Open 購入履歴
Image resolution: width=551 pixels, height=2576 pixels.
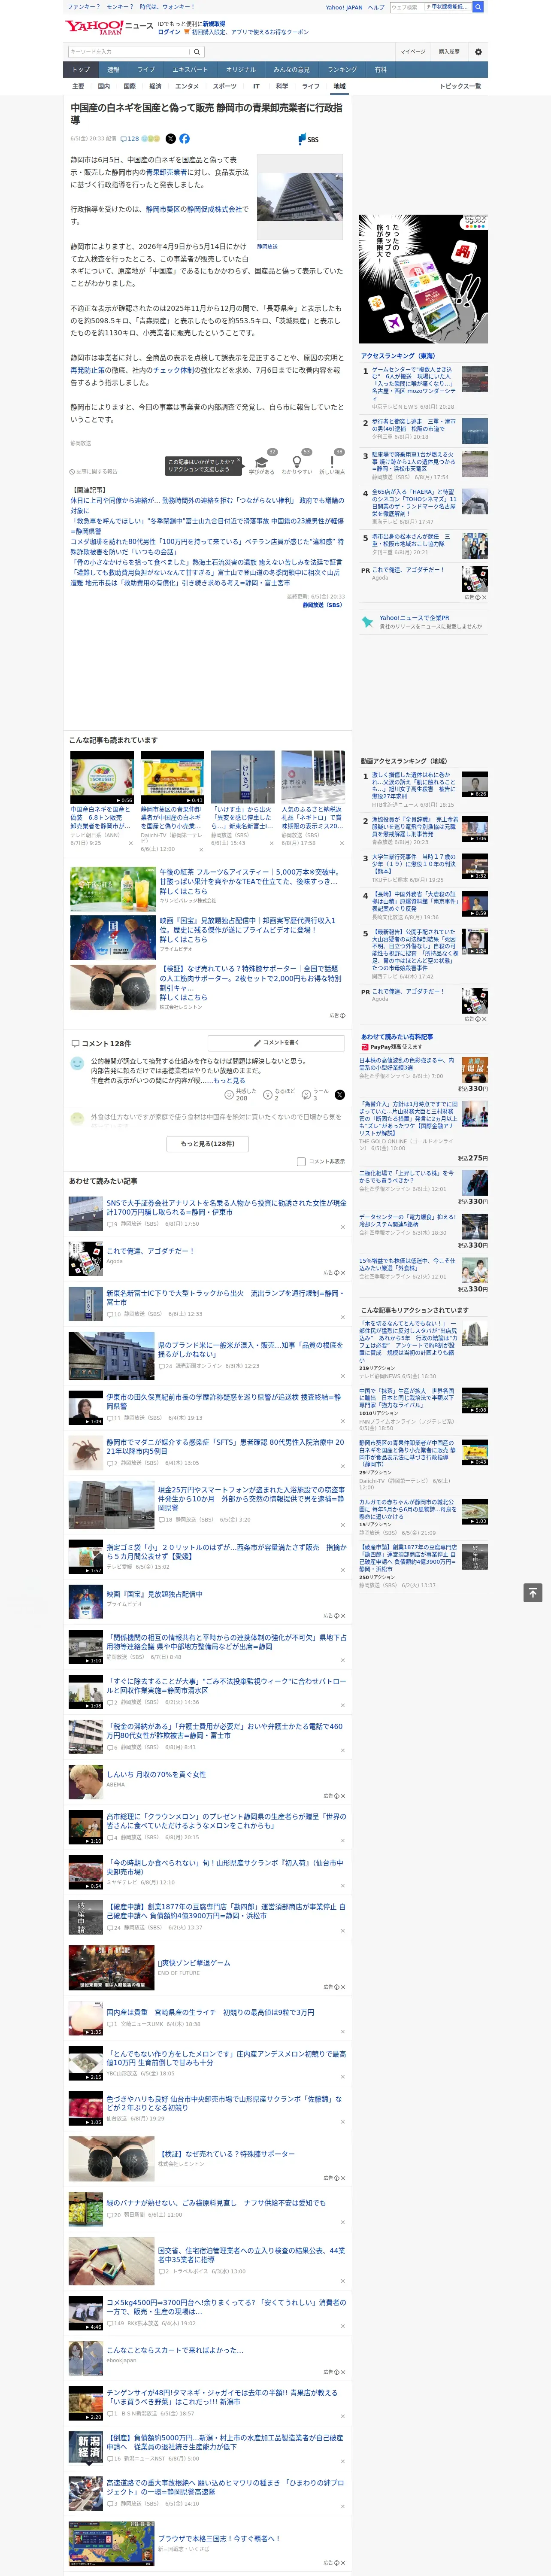click(x=449, y=52)
